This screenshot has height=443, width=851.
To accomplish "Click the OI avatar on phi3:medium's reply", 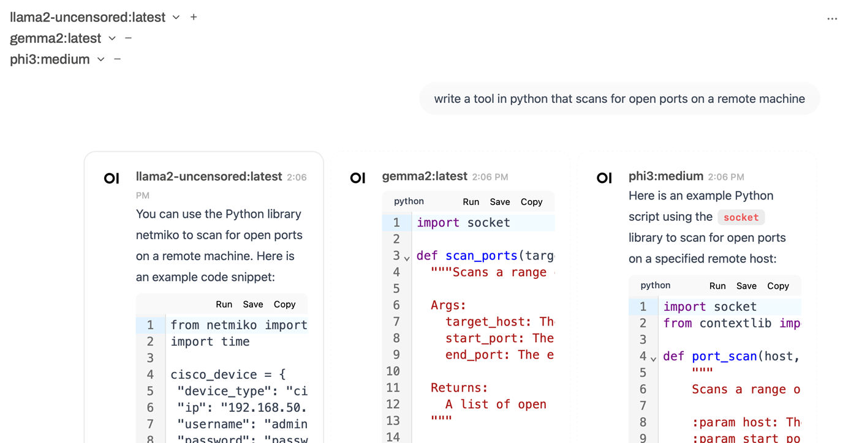I will pos(605,177).
